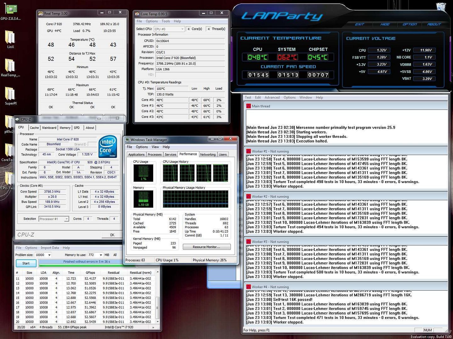Screen dimensions: 453x339
Task: Open OPTION in the LANParty panel
Action: coord(410,24)
